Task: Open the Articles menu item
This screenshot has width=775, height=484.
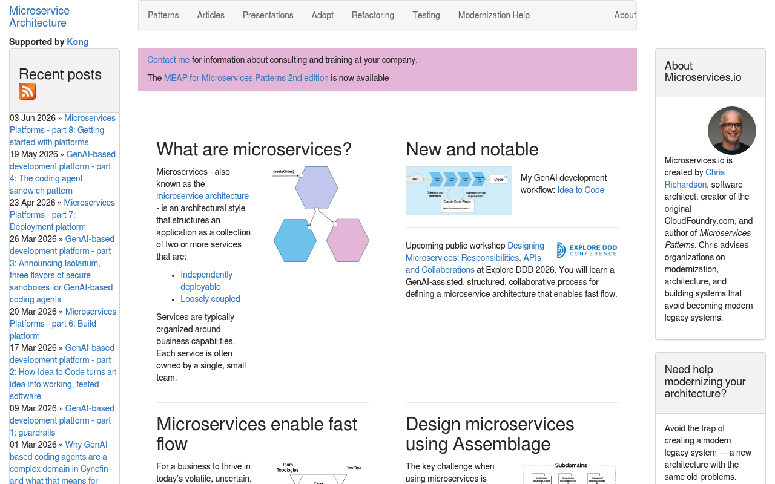Action: (211, 15)
